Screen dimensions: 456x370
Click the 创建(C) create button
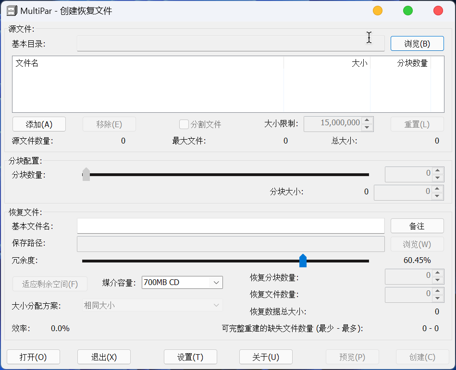pyautogui.click(x=422, y=357)
